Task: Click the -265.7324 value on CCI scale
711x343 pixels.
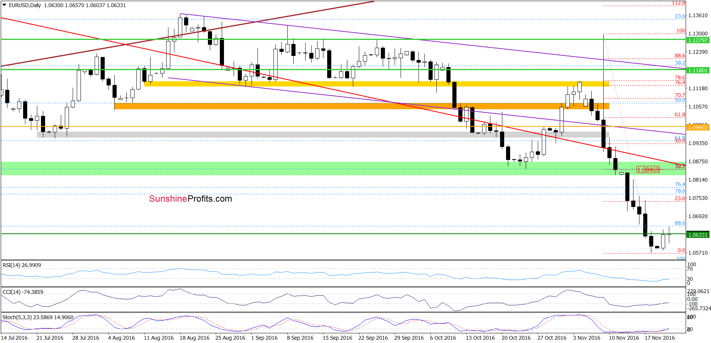Action: point(699,308)
